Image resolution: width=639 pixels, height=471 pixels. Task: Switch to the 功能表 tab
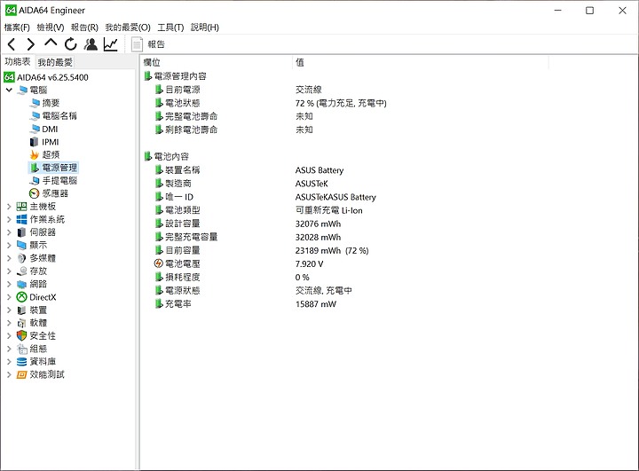(x=18, y=61)
